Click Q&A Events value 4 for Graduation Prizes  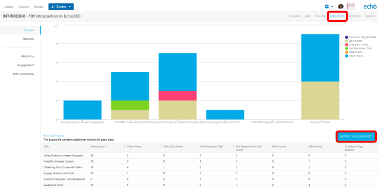click(x=309, y=185)
